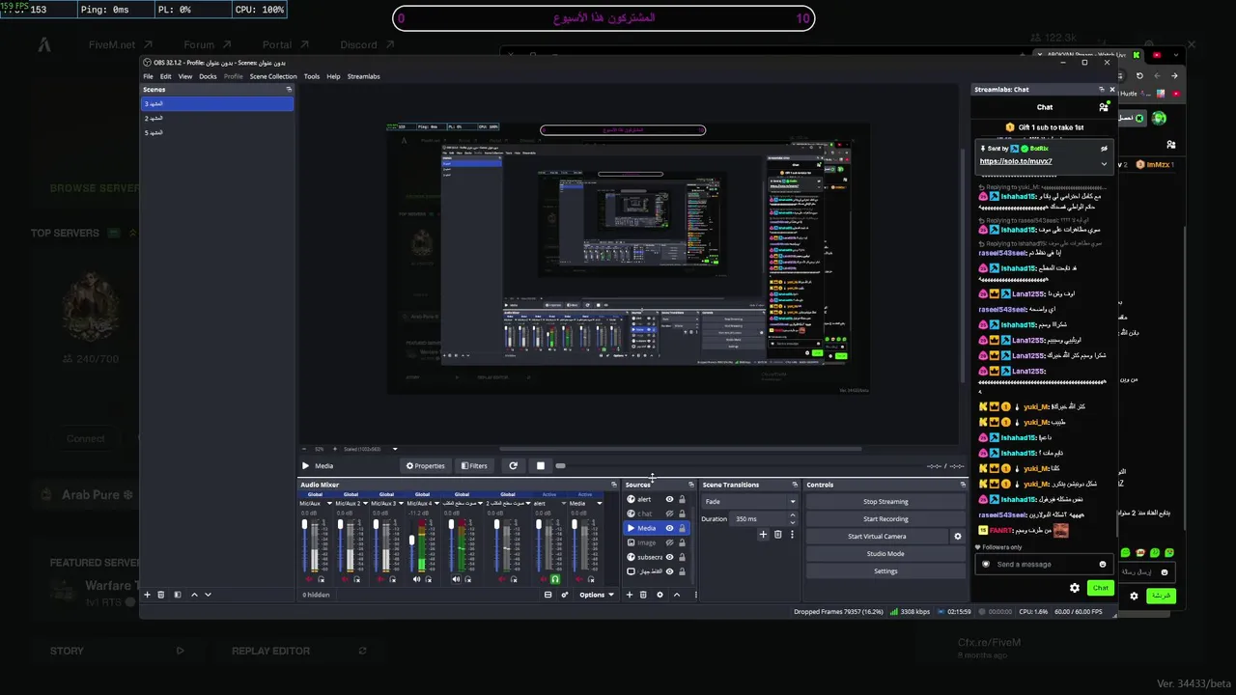Image resolution: width=1236 pixels, height=695 pixels.
Task: Open the File menu
Action: 148,76
